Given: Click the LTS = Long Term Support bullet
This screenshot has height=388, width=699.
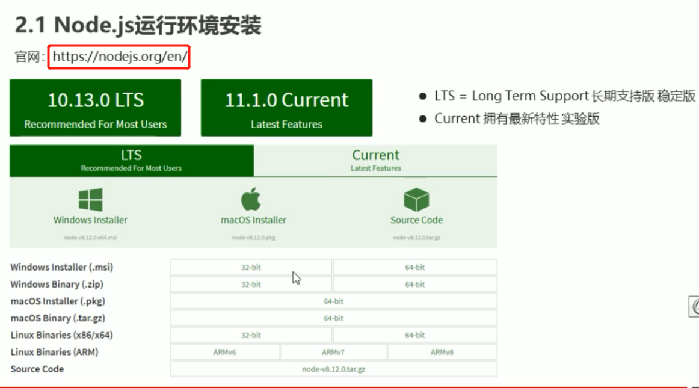Looking at the screenshot, I should [564, 96].
